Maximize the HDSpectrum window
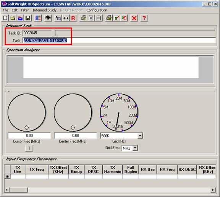Image resolution: width=220 pixels, height=197 pixels. tap(210, 4)
